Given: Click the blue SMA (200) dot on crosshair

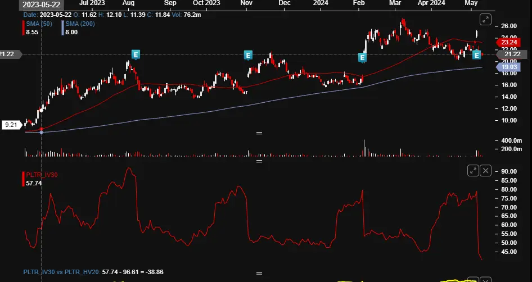Looking at the screenshot, I should [42, 132].
